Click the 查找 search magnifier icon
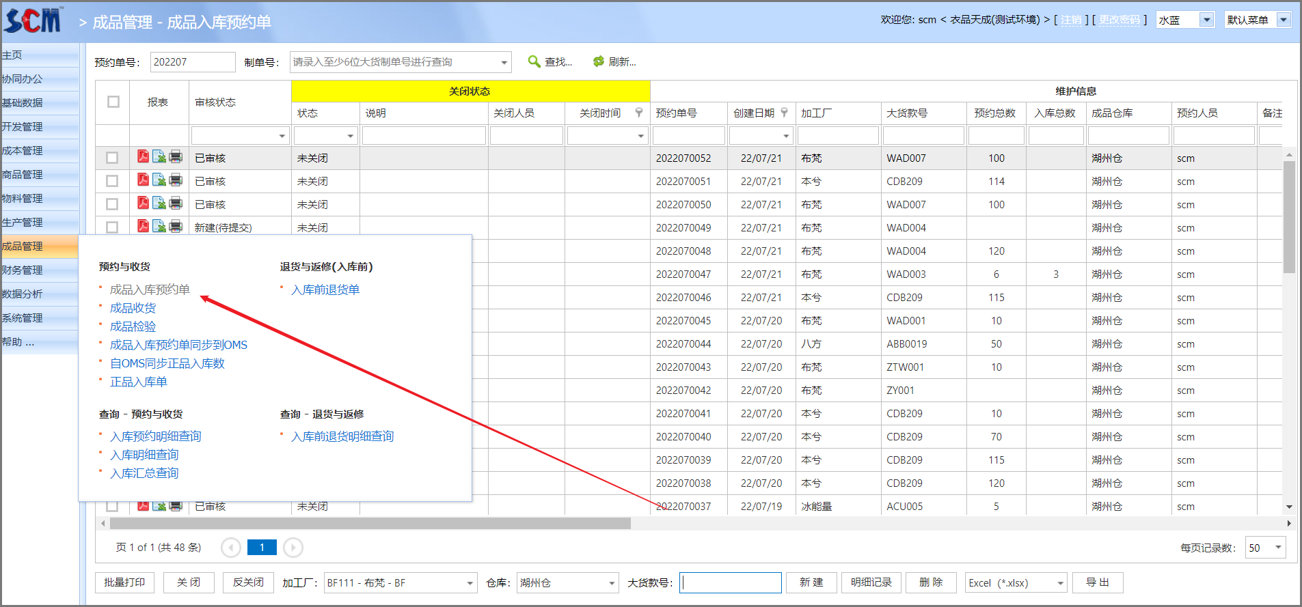The image size is (1302, 607). 534,61
